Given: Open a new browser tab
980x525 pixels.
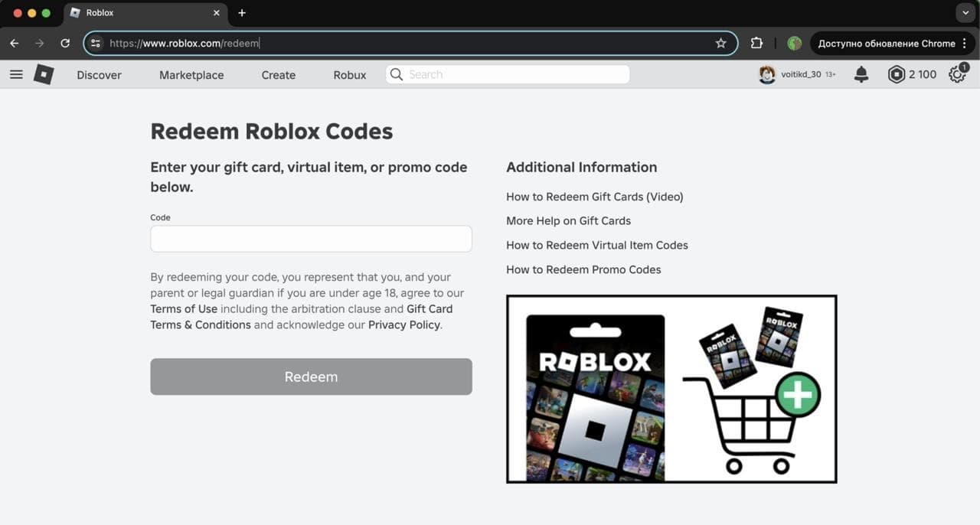Looking at the screenshot, I should [x=242, y=13].
